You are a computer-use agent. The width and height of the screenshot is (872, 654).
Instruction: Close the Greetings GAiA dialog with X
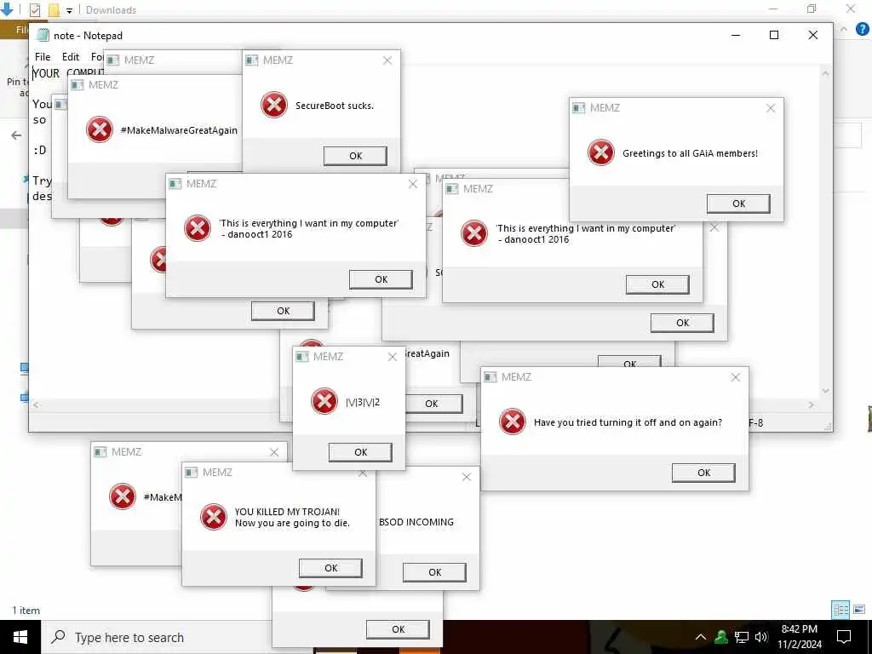pos(770,108)
